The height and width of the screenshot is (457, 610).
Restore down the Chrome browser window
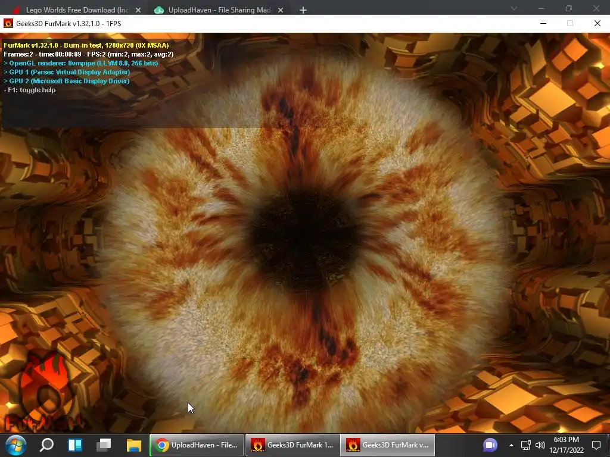click(569, 8)
